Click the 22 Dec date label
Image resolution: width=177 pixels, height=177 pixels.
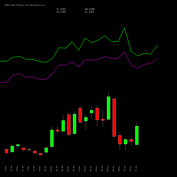(x=45, y=169)
